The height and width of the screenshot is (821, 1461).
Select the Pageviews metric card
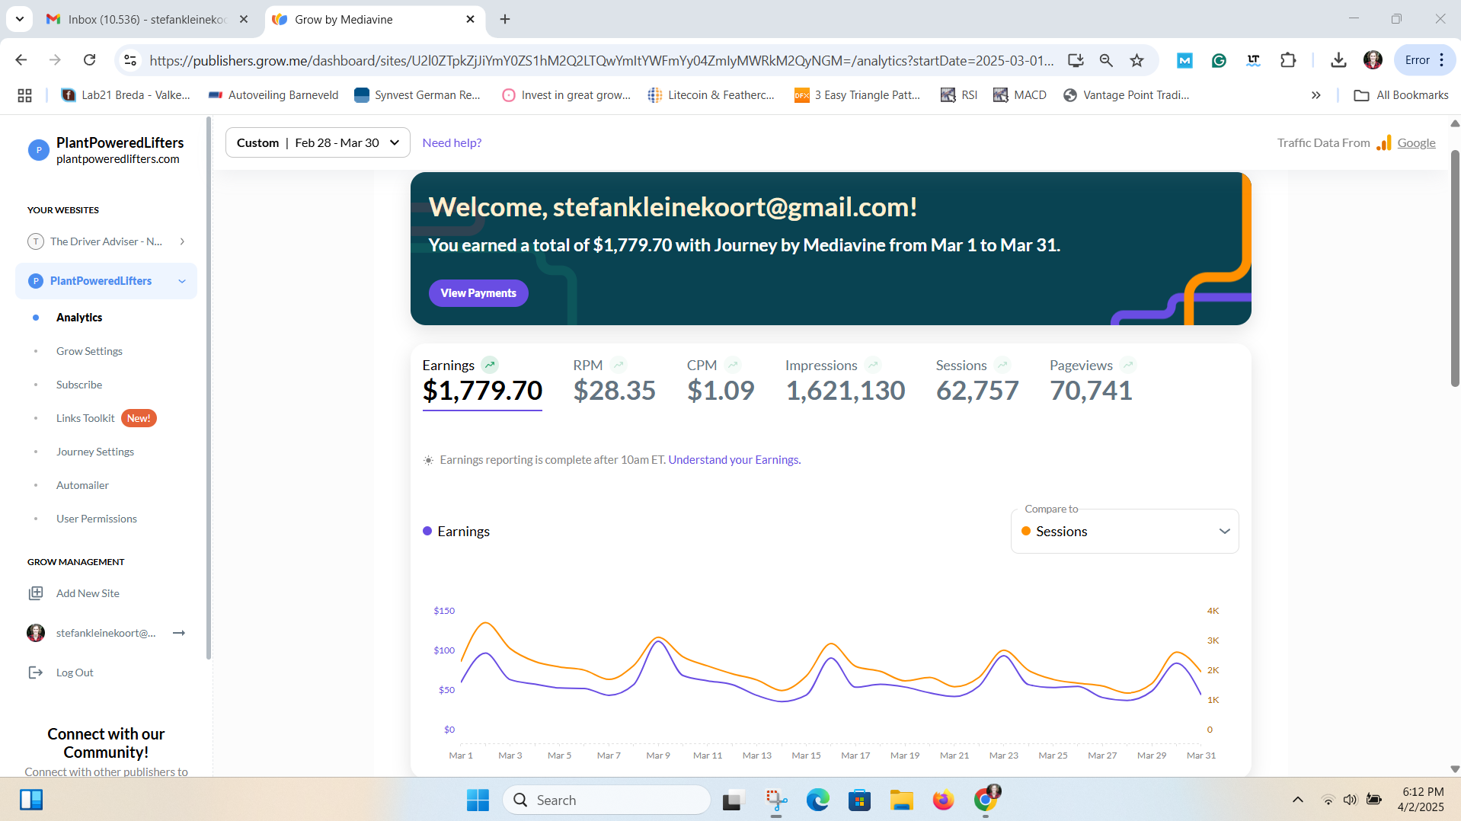1092,382
